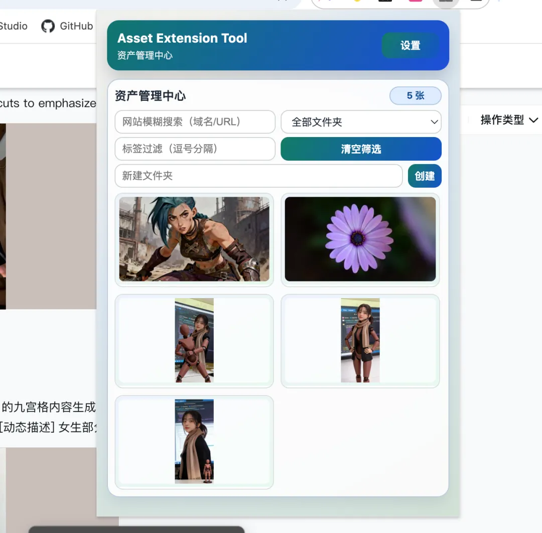This screenshot has width=542, height=533.
Task: Expand the 操作类型 dropdown behind the popup
Action: (509, 120)
